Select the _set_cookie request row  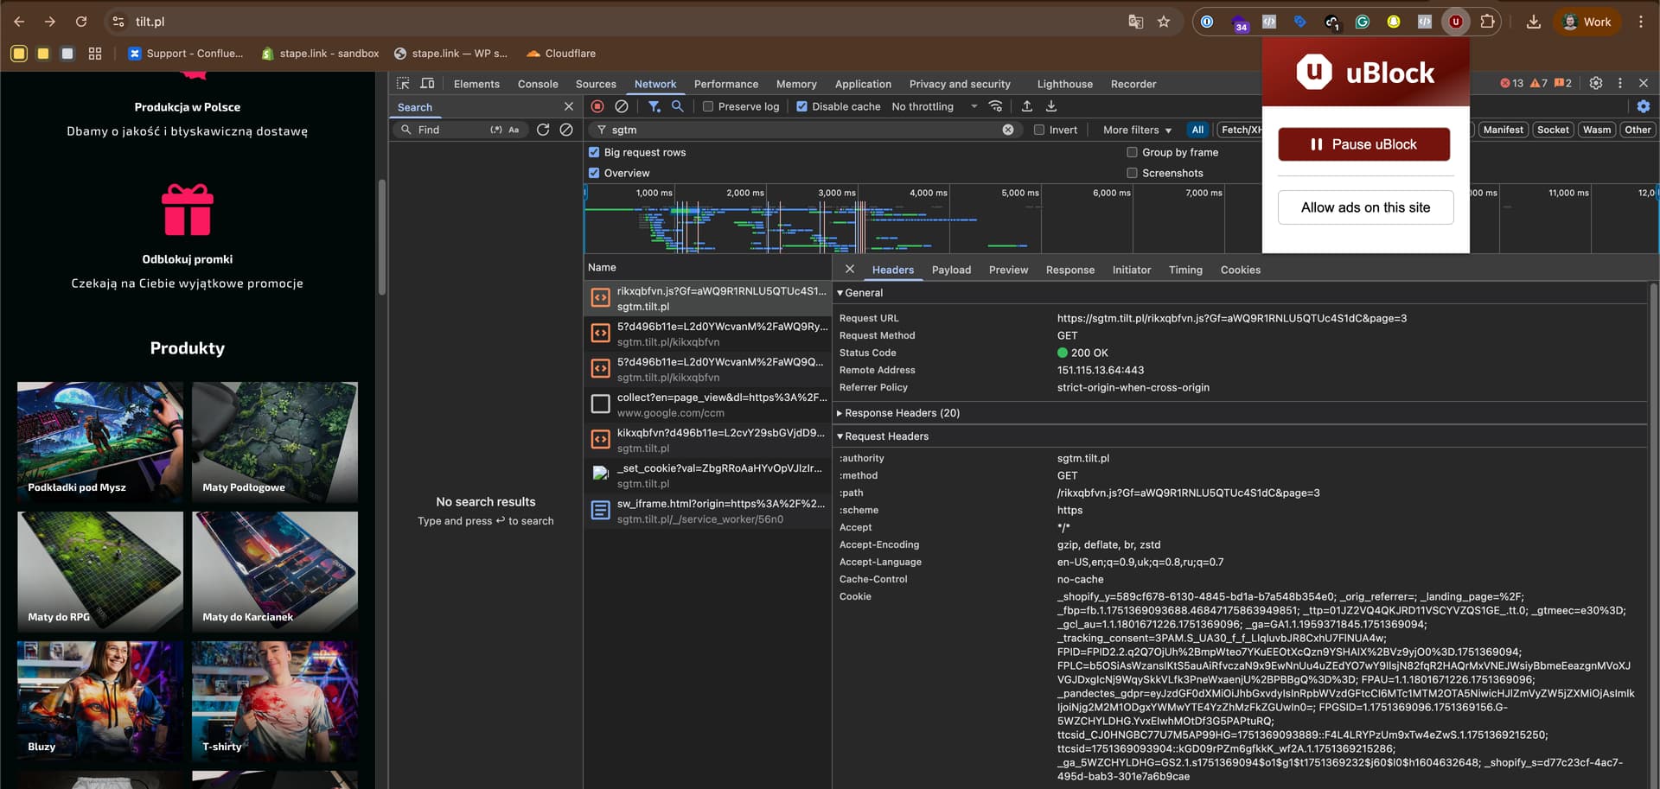pos(707,475)
